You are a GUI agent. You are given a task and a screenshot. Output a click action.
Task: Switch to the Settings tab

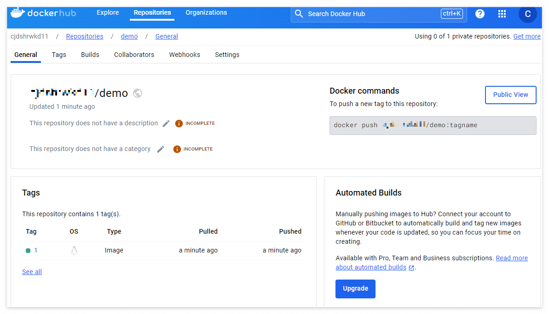click(227, 55)
